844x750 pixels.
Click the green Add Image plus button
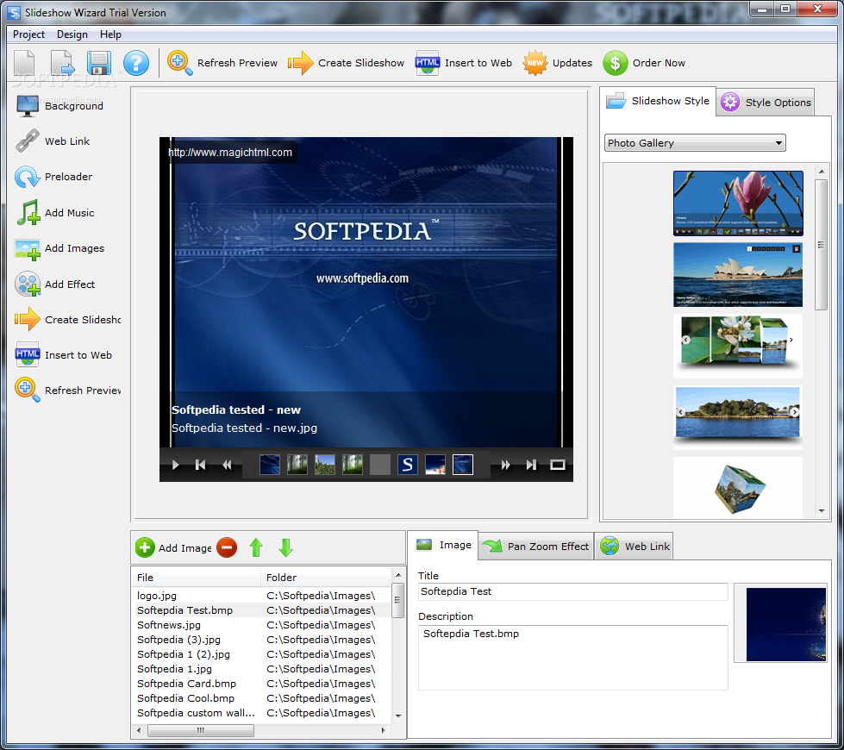[x=173, y=548]
